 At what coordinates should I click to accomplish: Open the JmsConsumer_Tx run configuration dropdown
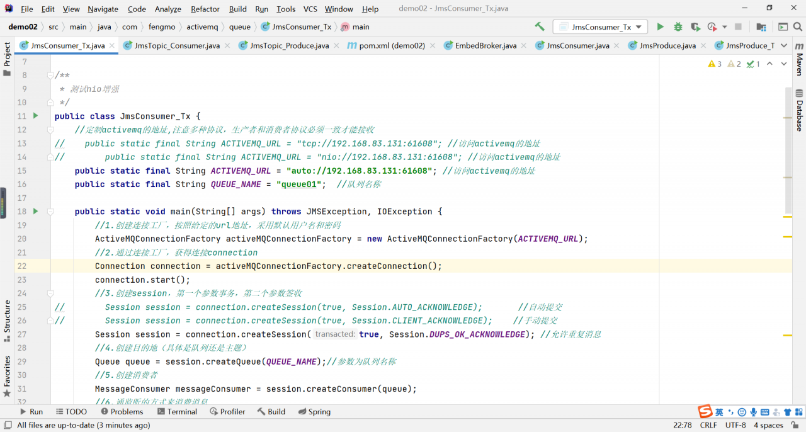[x=600, y=27]
